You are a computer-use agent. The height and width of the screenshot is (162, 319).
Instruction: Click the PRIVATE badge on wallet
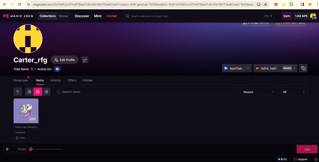point(287,68)
